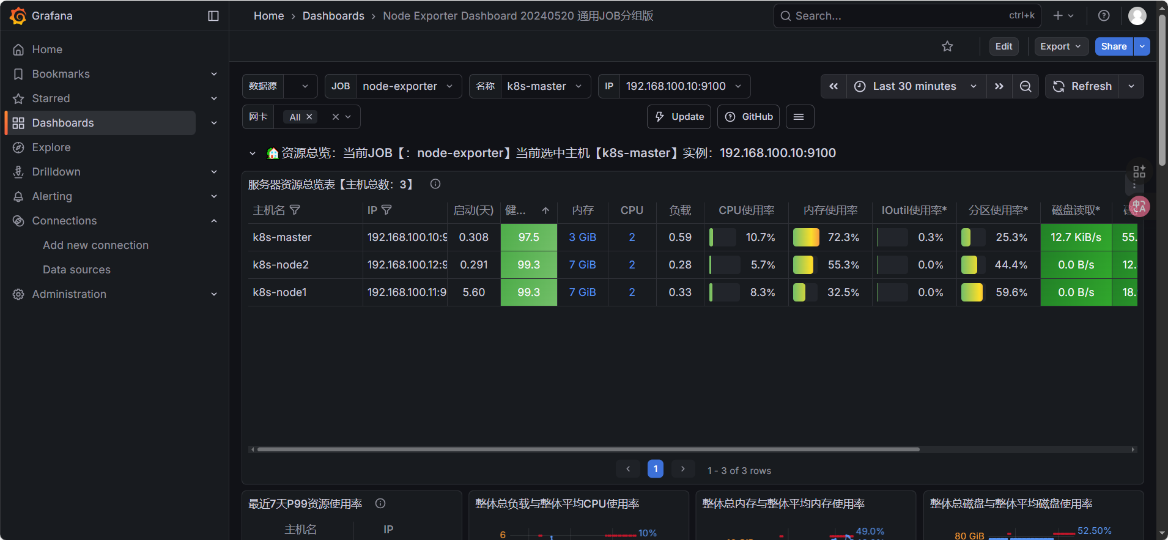The width and height of the screenshot is (1168, 540).
Task: Expand the refresh interval dropdown arrow
Action: pos(1131,86)
